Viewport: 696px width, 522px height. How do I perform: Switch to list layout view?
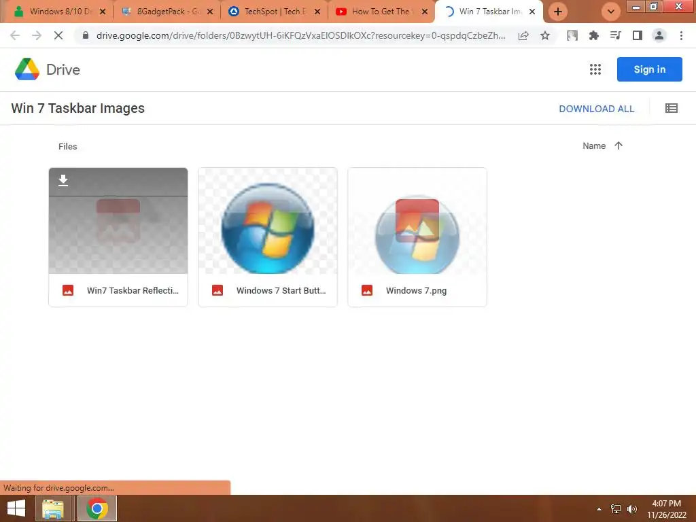671,108
